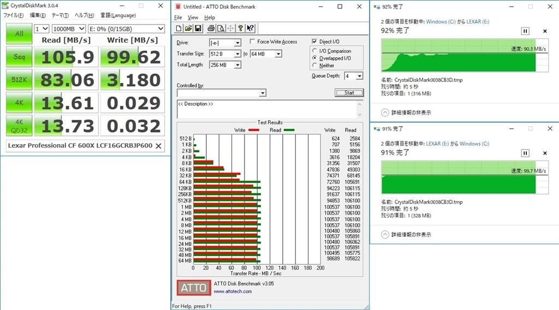Viewport: 559px width, 310px height.
Task: Open the View menu in ATTO
Action: point(193,17)
